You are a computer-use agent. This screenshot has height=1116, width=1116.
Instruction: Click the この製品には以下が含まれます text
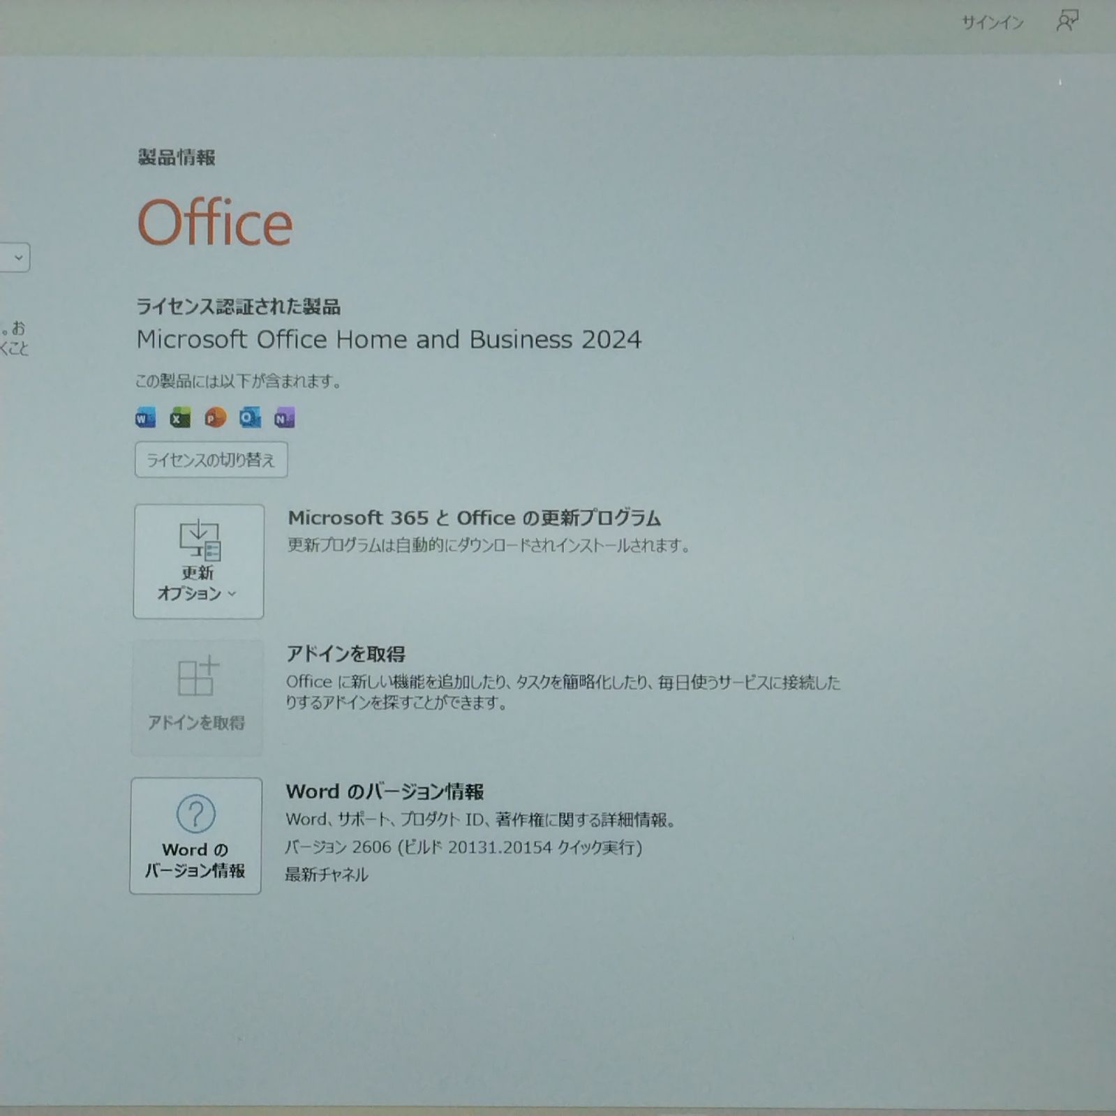coord(238,381)
